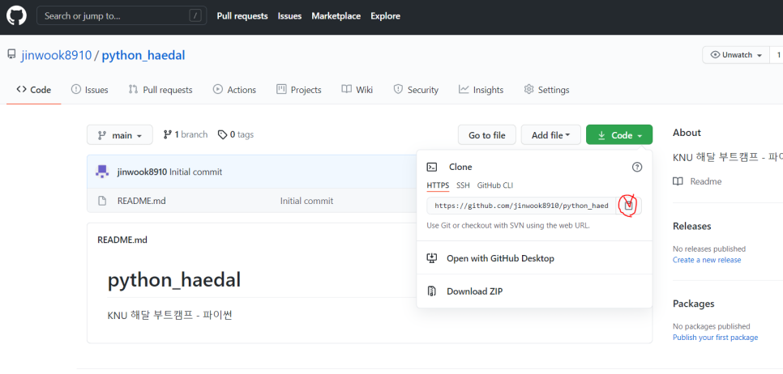Go to the Actions tab
The width and height of the screenshot is (783, 374).
[235, 90]
